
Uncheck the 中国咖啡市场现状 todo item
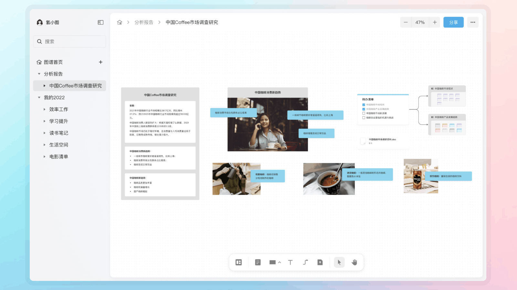(364, 105)
